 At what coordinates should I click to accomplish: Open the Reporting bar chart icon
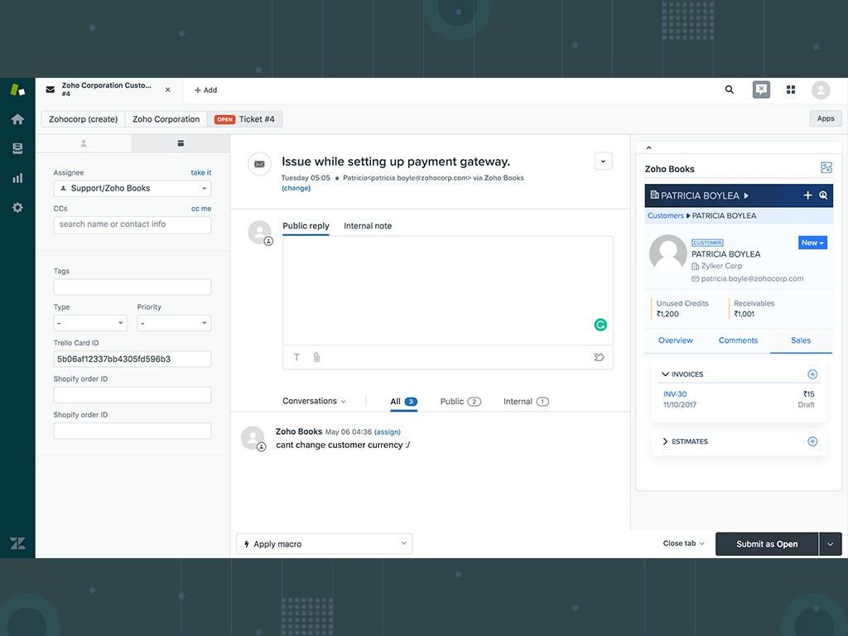pos(17,178)
